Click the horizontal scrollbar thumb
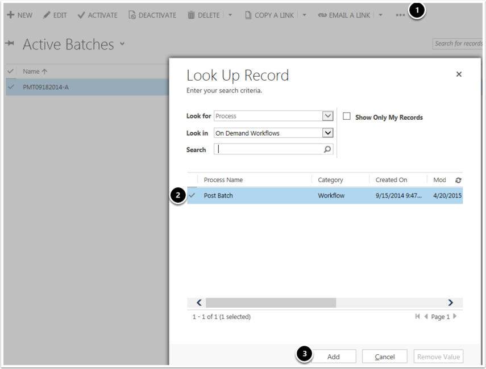The width and height of the screenshot is (486, 369). click(x=271, y=303)
